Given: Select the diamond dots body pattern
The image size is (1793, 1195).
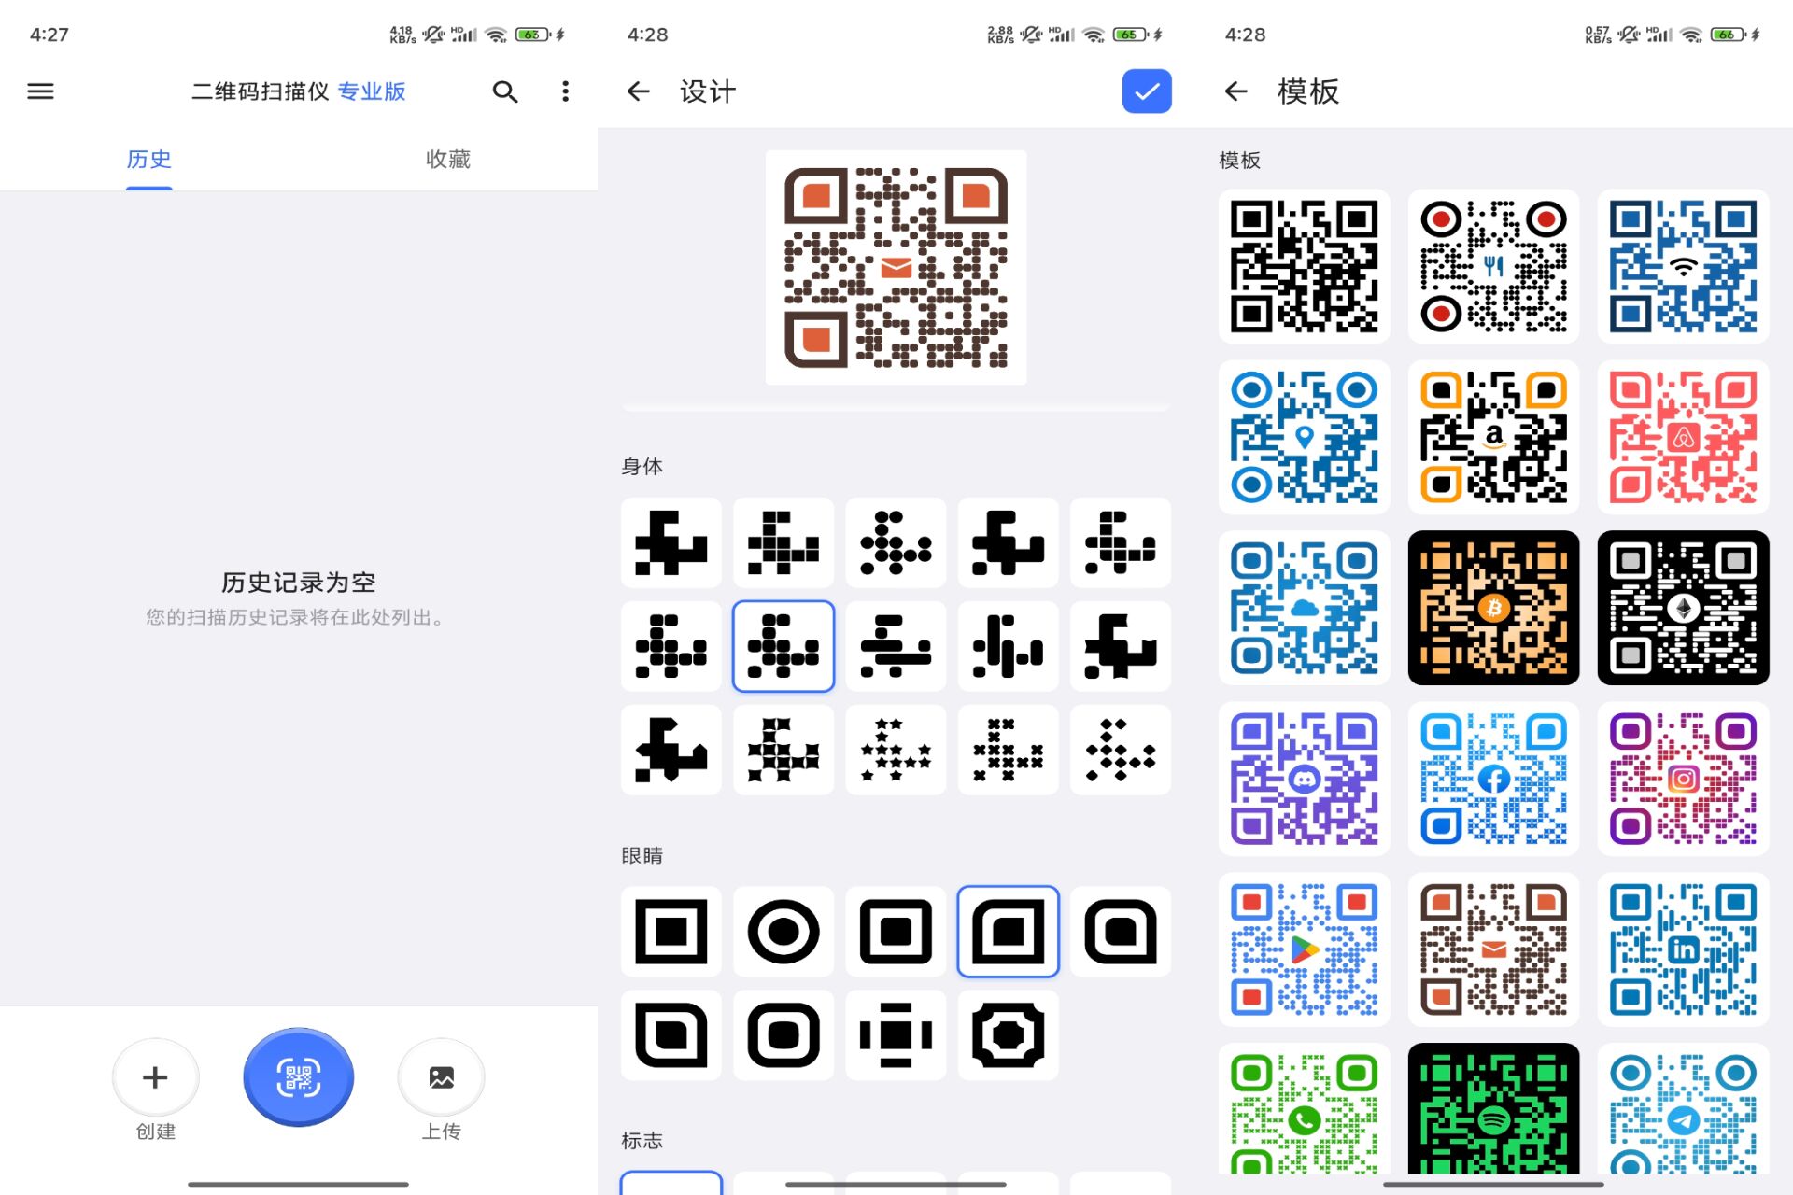Looking at the screenshot, I should click(x=1119, y=750).
